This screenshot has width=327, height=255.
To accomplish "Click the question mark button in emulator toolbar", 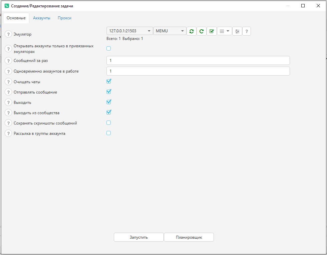I will tap(247, 31).
